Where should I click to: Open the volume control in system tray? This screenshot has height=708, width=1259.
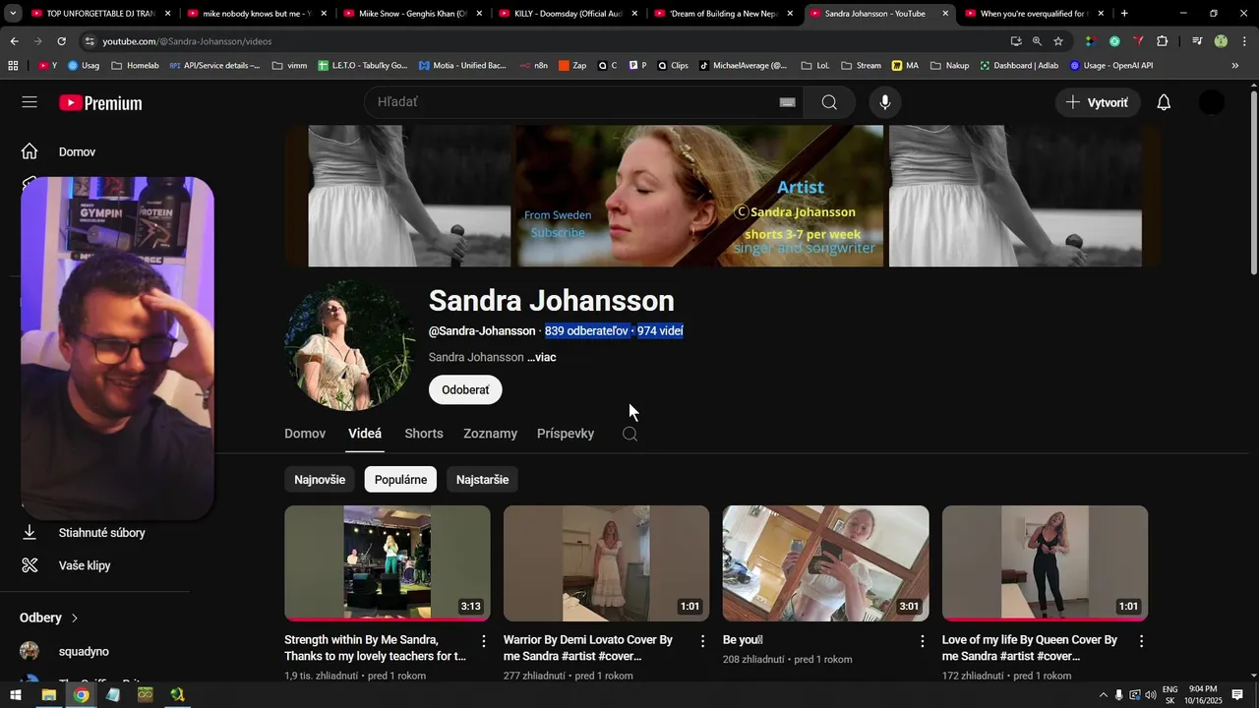pos(1150,695)
